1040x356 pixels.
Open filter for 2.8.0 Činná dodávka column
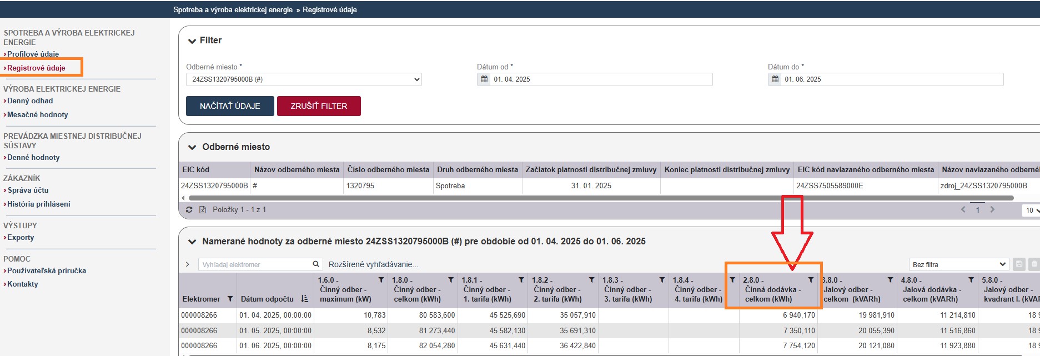(x=811, y=280)
